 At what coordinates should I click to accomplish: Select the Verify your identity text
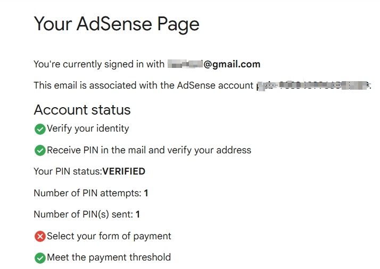[88, 128]
